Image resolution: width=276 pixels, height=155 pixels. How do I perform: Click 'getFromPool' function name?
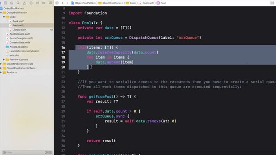(101, 96)
